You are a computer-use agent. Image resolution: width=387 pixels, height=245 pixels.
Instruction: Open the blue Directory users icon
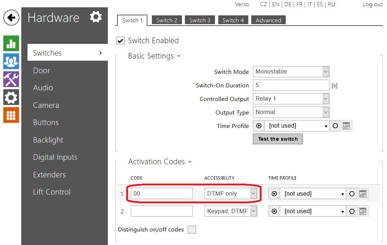pyautogui.click(x=11, y=61)
